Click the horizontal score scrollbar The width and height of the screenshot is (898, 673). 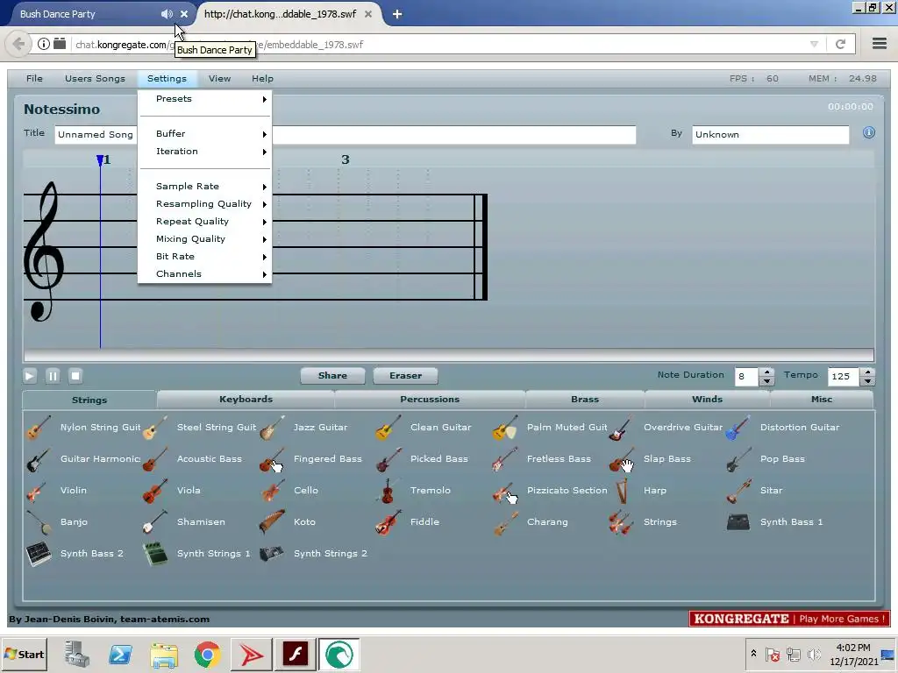[449, 355]
